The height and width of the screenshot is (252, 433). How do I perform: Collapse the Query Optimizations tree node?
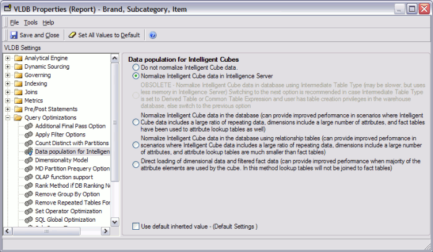pyautogui.click(x=7, y=117)
